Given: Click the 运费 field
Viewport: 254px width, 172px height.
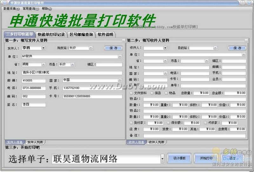Looking at the screenshot, I should (x=151, y=129).
